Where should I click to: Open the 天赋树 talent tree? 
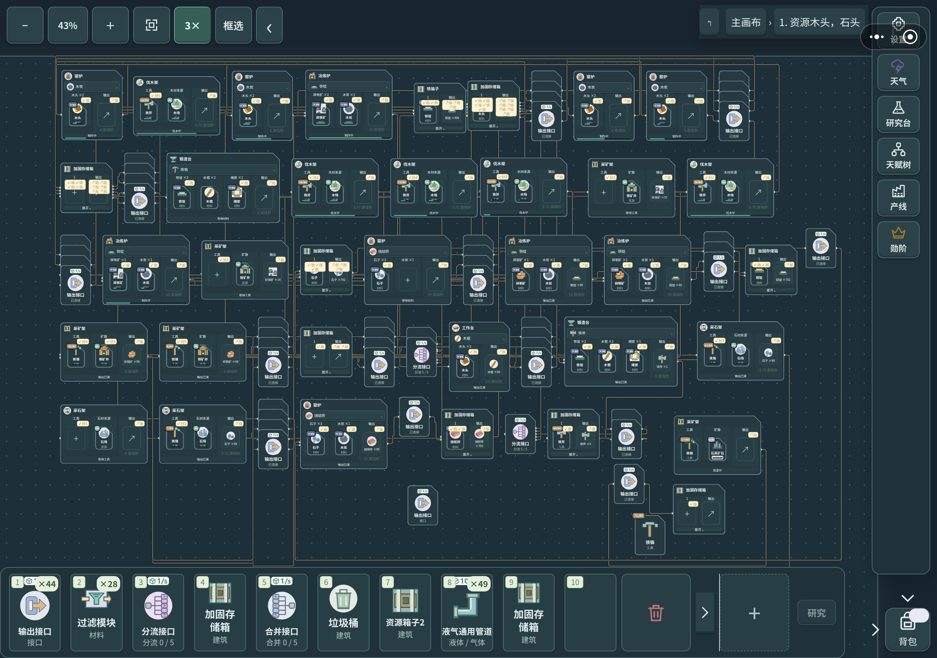898,156
